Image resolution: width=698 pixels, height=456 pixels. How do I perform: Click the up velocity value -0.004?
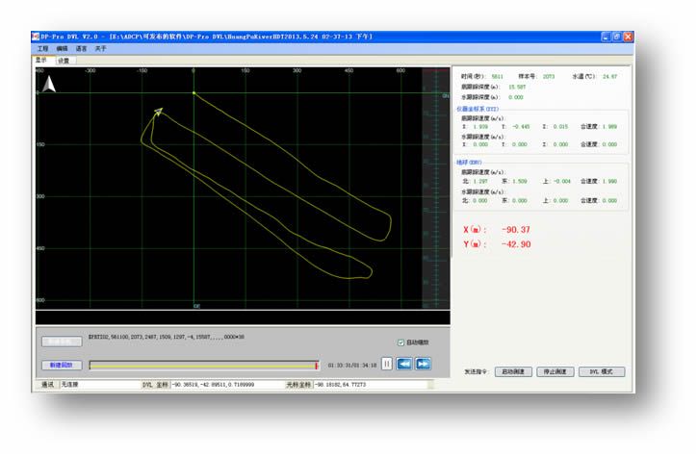(562, 182)
